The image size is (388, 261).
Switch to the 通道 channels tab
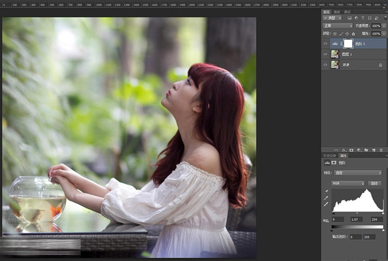tap(337, 12)
